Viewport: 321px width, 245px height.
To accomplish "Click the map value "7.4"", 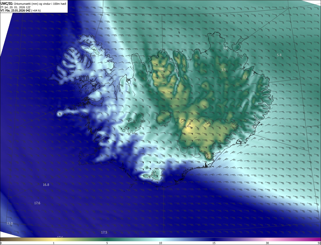I will (225, 48).
